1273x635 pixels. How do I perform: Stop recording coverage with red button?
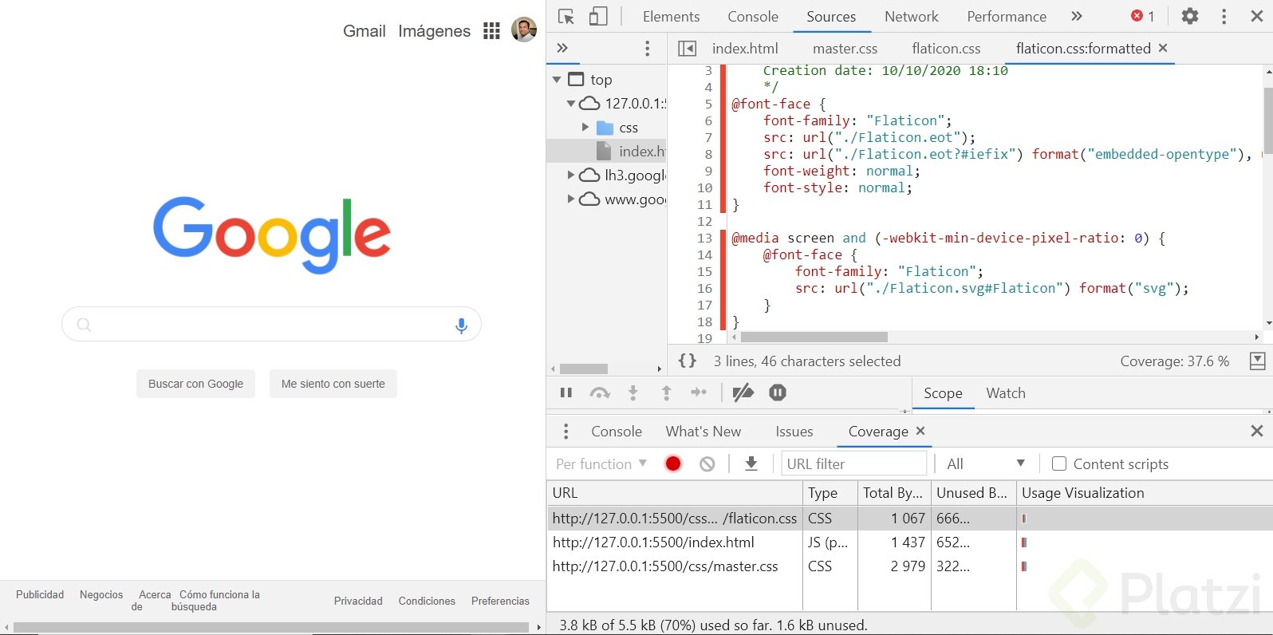pos(673,463)
